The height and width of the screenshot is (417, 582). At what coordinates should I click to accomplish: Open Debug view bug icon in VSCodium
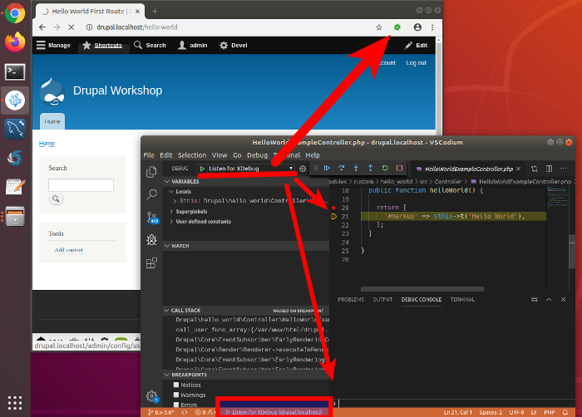151,240
